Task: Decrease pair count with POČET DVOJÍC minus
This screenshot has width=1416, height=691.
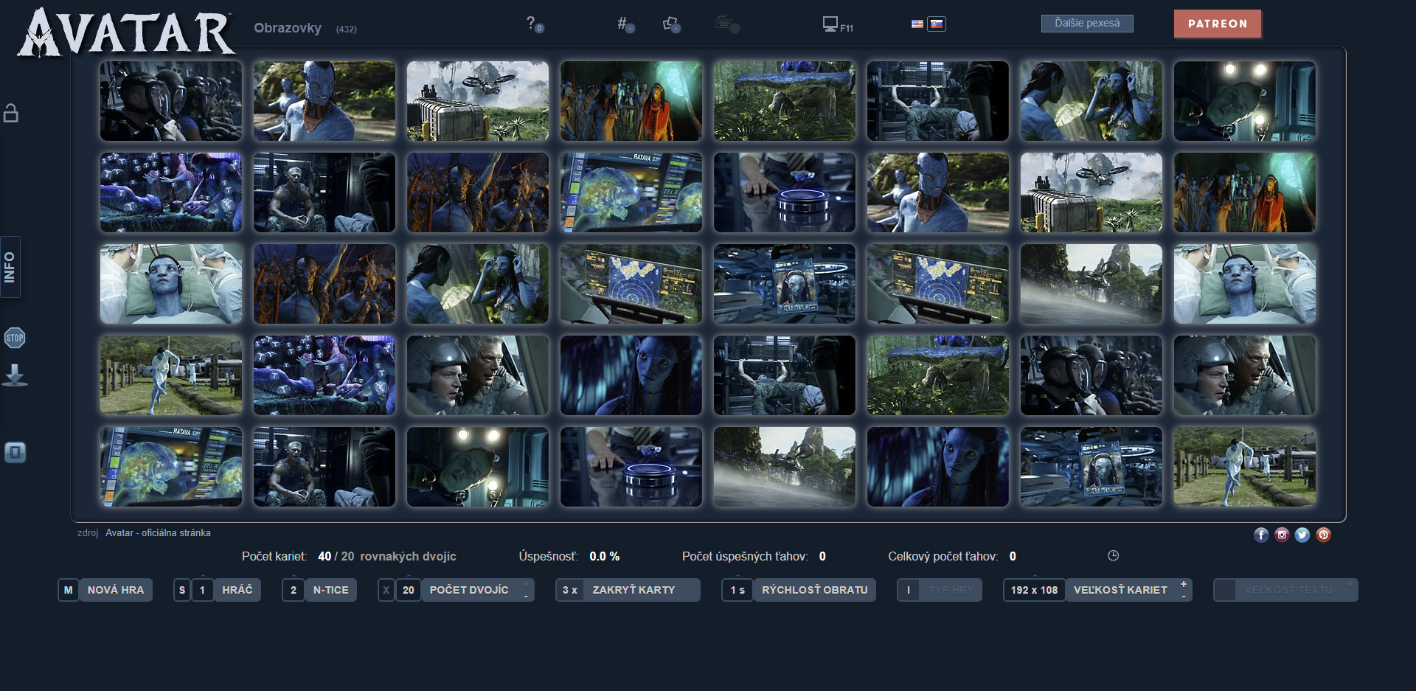Action: pos(526,596)
